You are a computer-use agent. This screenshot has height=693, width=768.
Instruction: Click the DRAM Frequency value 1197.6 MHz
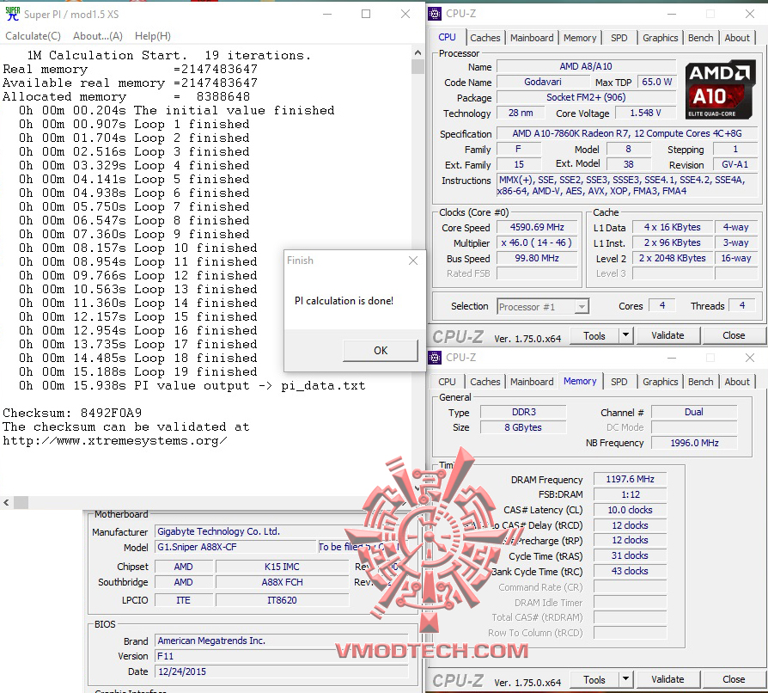tap(630, 479)
